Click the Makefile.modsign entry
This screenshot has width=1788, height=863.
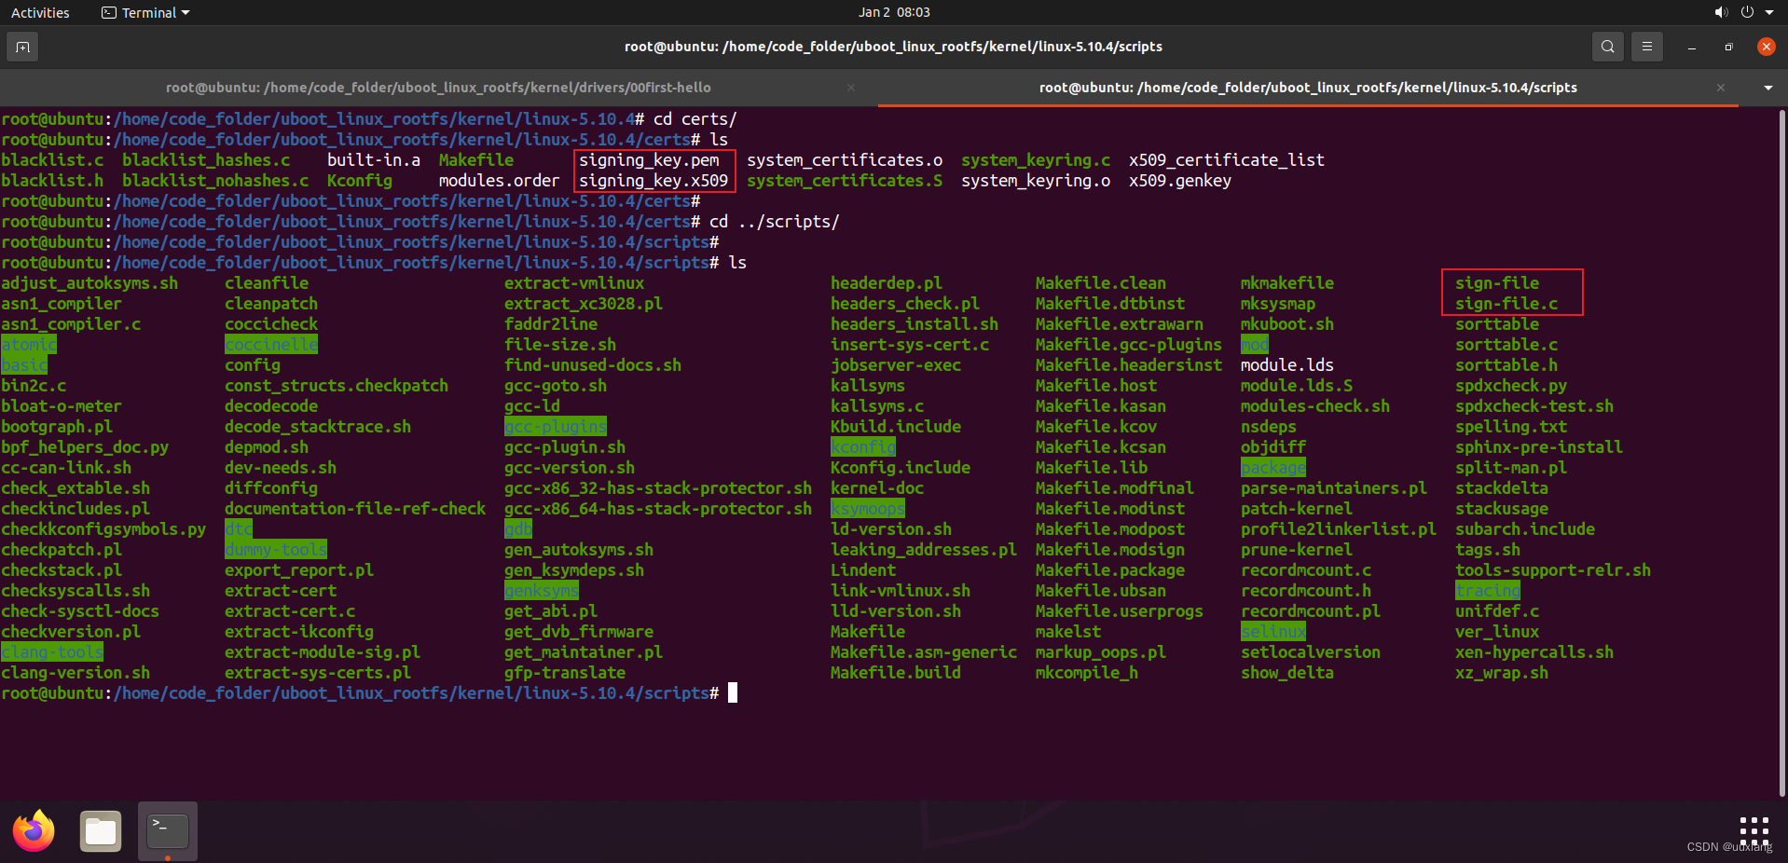[x=1110, y=550]
